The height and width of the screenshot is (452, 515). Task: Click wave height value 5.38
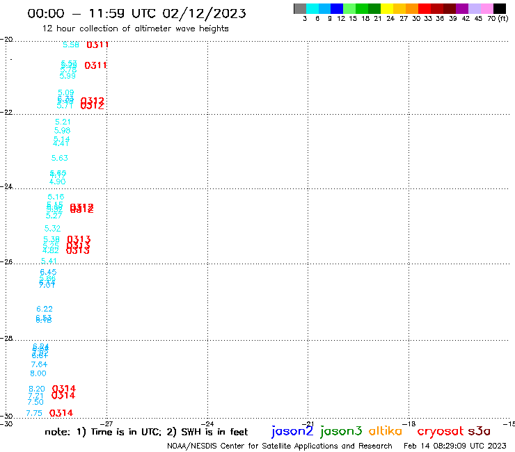[51, 240]
